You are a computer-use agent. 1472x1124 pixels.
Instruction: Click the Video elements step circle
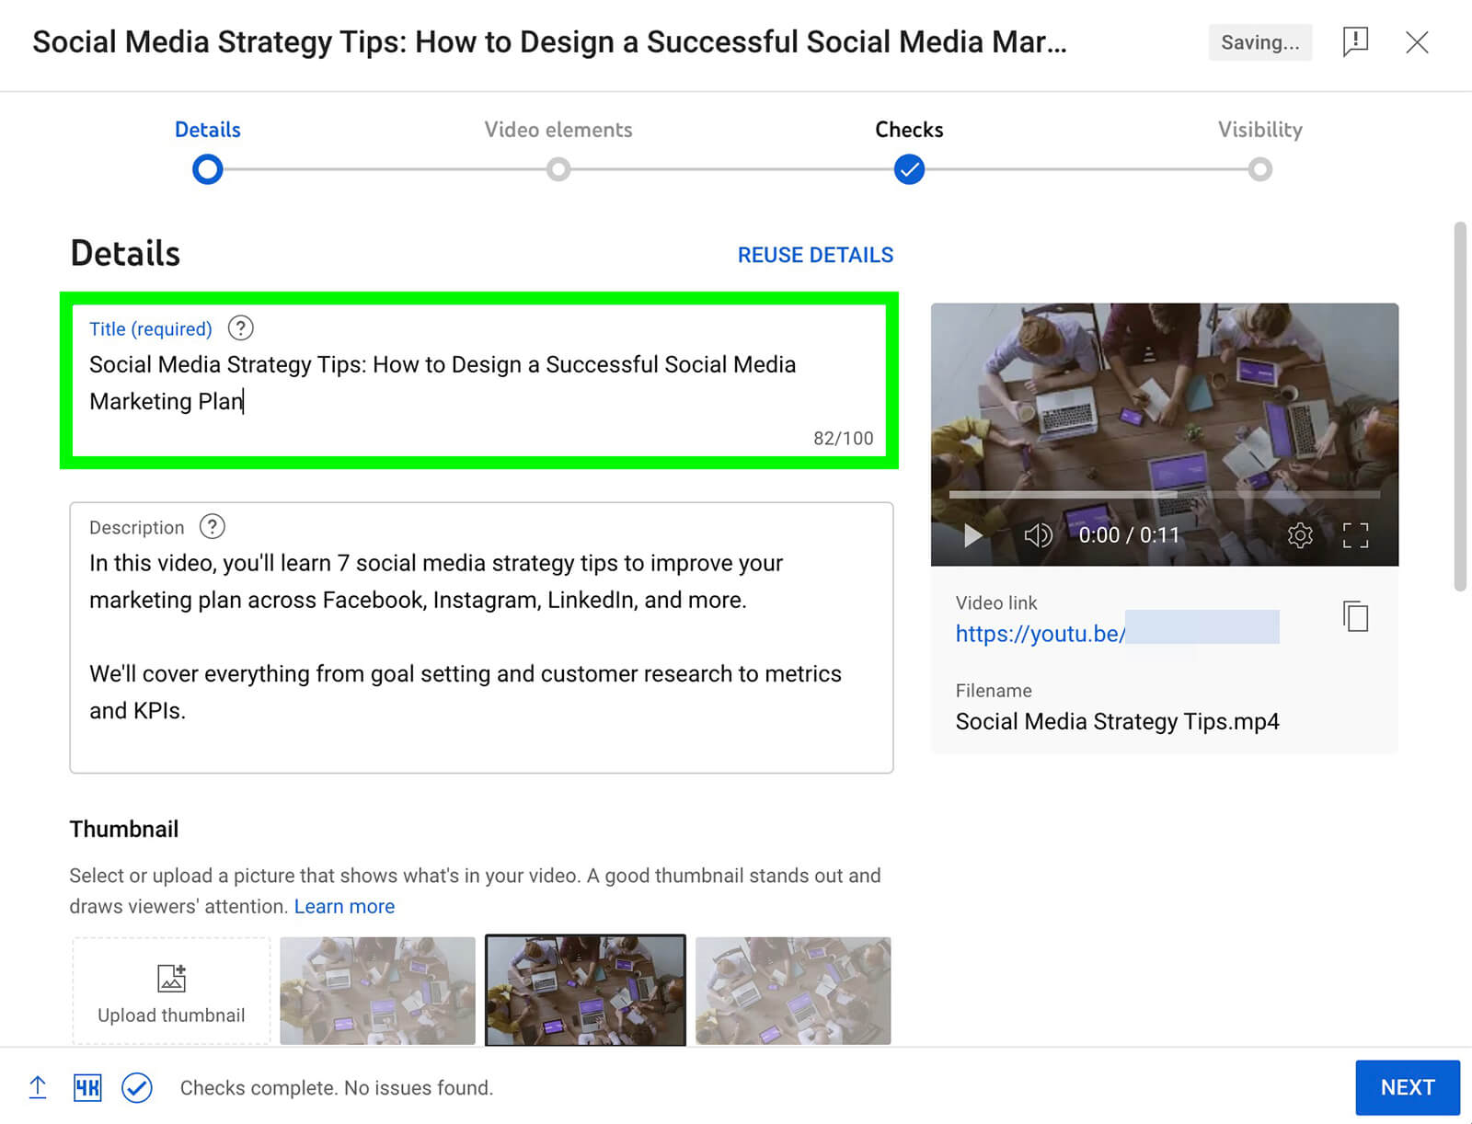click(558, 169)
